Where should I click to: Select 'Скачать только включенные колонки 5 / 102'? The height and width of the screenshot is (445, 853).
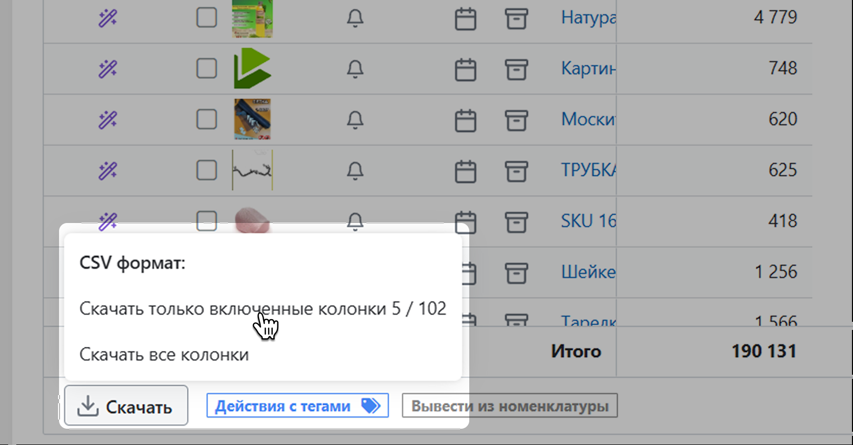(263, 309)
